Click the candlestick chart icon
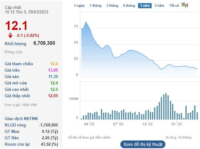The image size is (200, 149). pyautogui.click(x=184, y=5)
